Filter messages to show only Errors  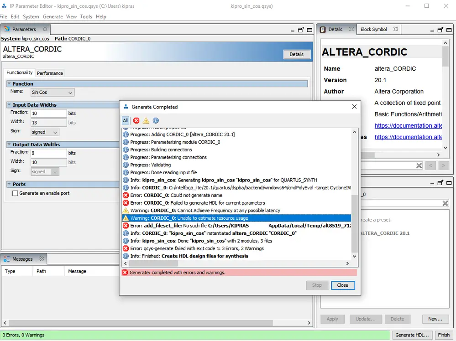136,120
